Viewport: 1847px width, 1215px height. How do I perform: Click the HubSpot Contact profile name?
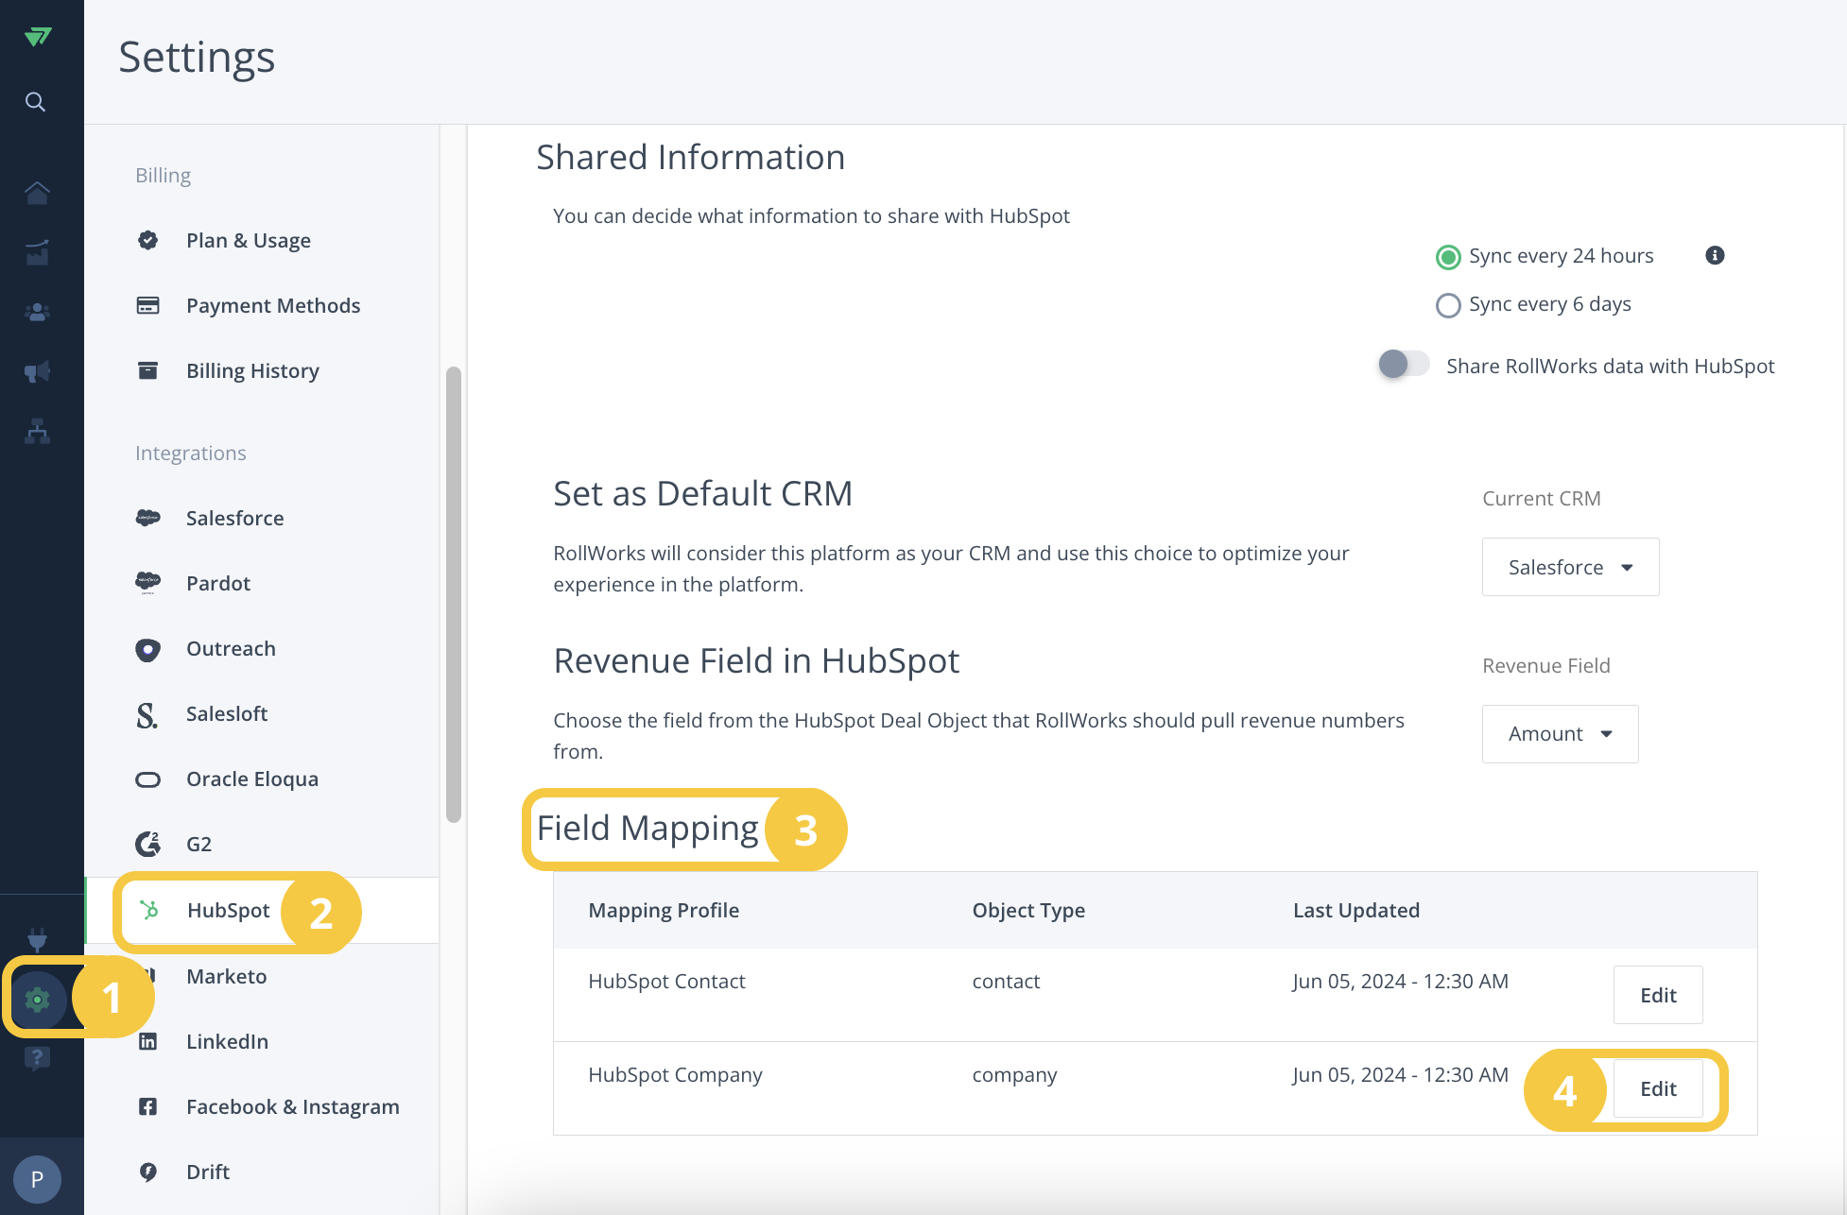[666, 982]
